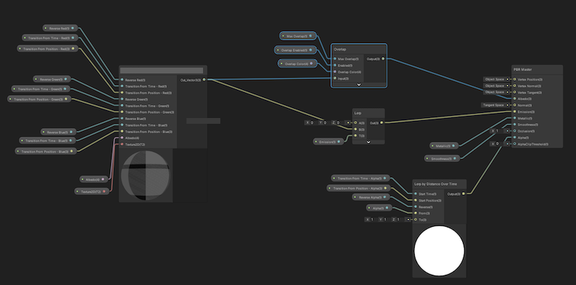Click the Lerp by Distance Over Time output port
Viewport: 576px width, 285px height.
(x=463, y=194)
